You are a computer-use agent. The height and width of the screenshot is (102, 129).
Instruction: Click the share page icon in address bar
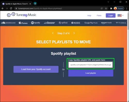(x=102, y=9)
